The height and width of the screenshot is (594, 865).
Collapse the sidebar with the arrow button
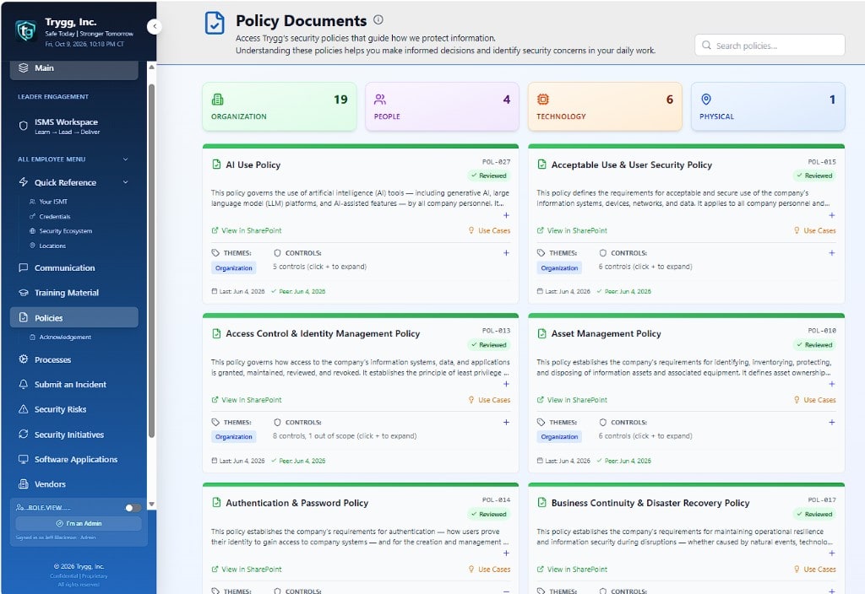pyautogui.click(x=155, y=26)
